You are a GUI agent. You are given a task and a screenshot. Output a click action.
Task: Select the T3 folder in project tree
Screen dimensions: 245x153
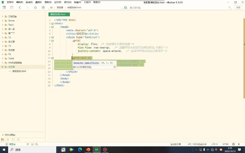click(x=9, y=46)
